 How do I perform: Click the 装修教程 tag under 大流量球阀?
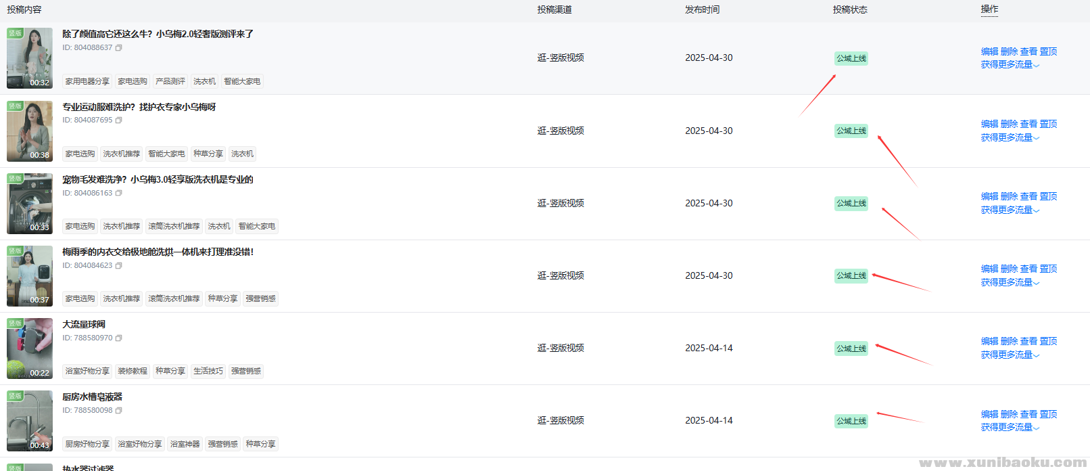(133, 371)
